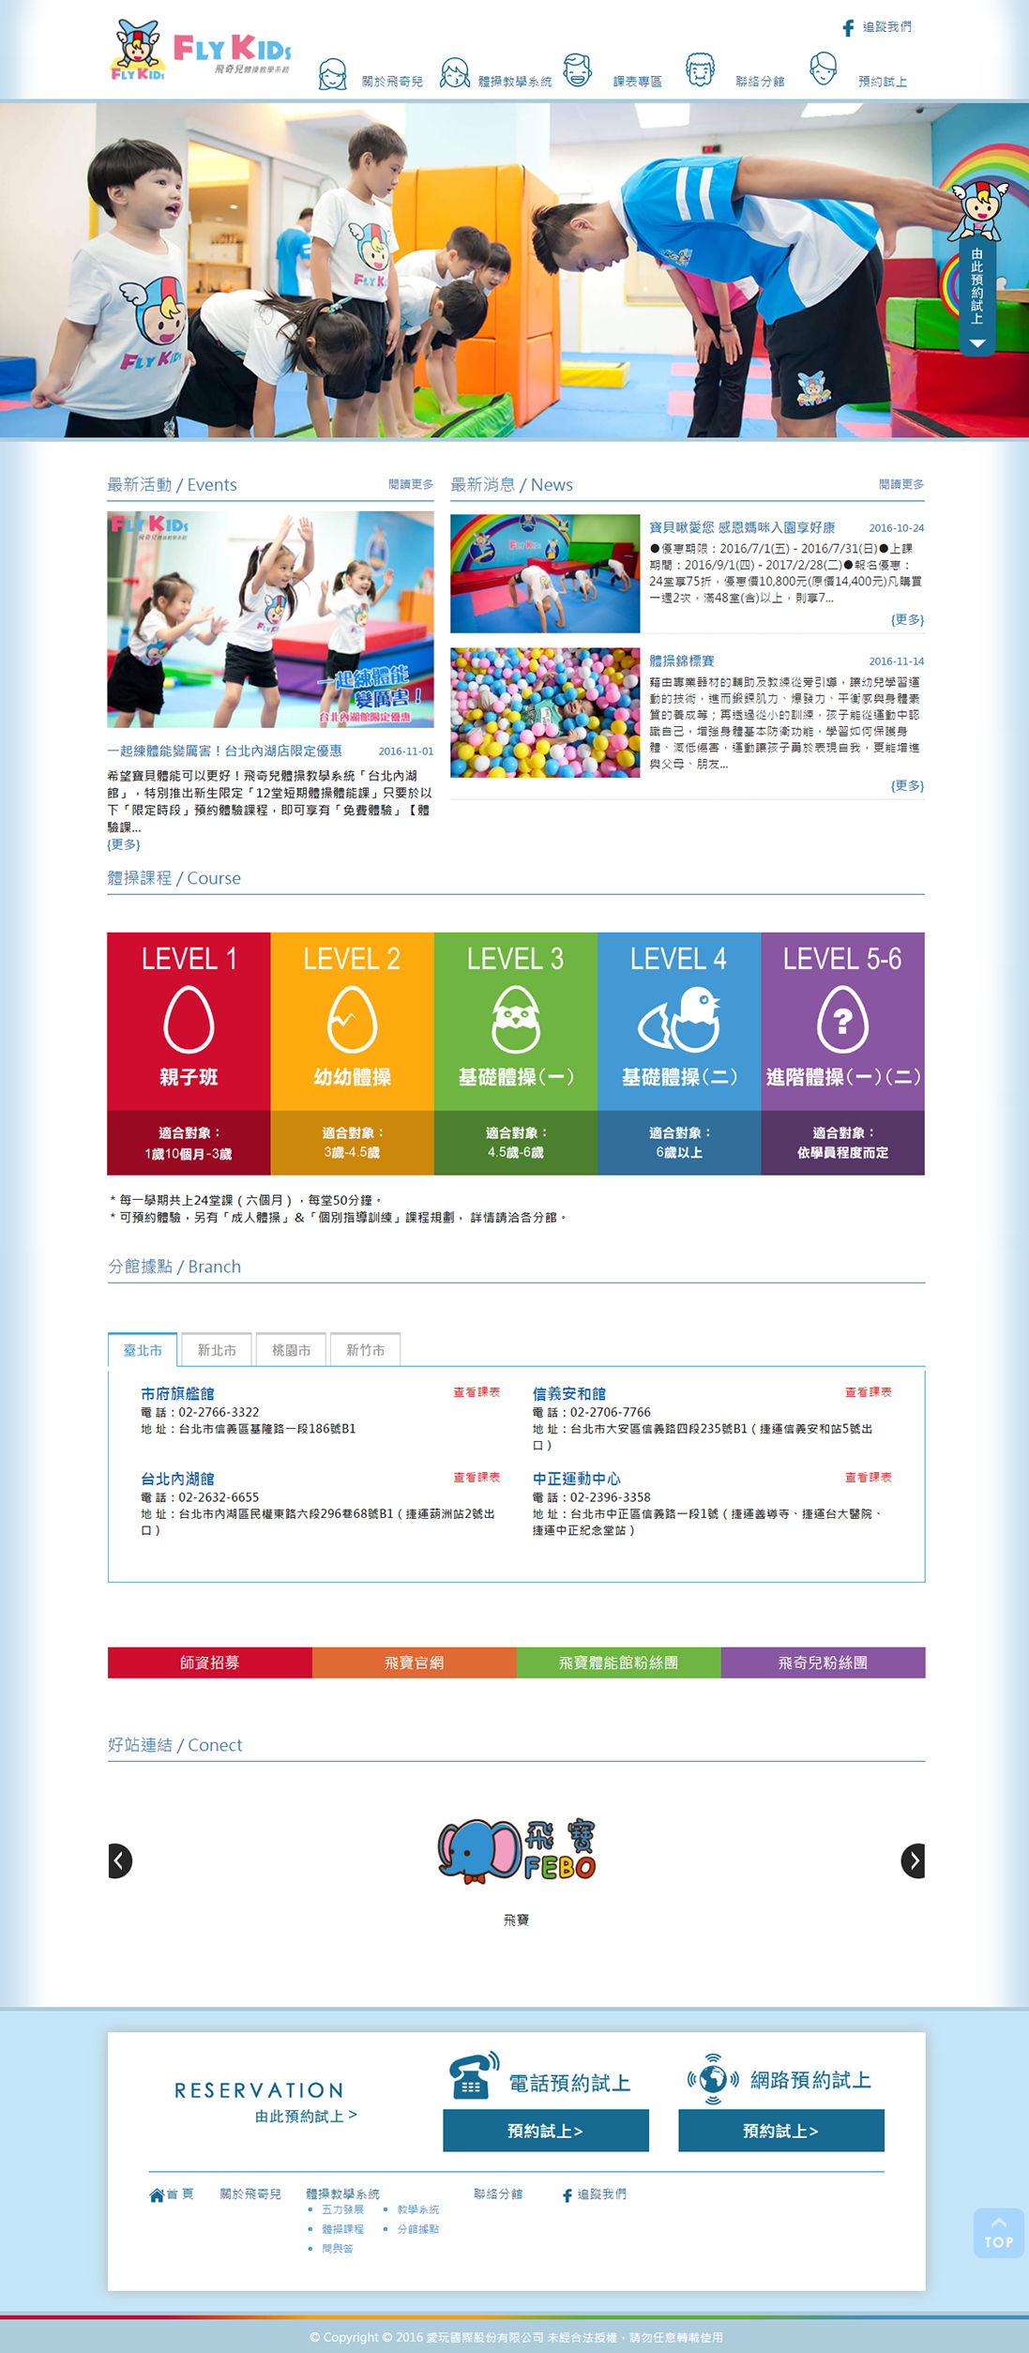
Task: Open the 課表專區 menu item
Action: coord(637,82)
